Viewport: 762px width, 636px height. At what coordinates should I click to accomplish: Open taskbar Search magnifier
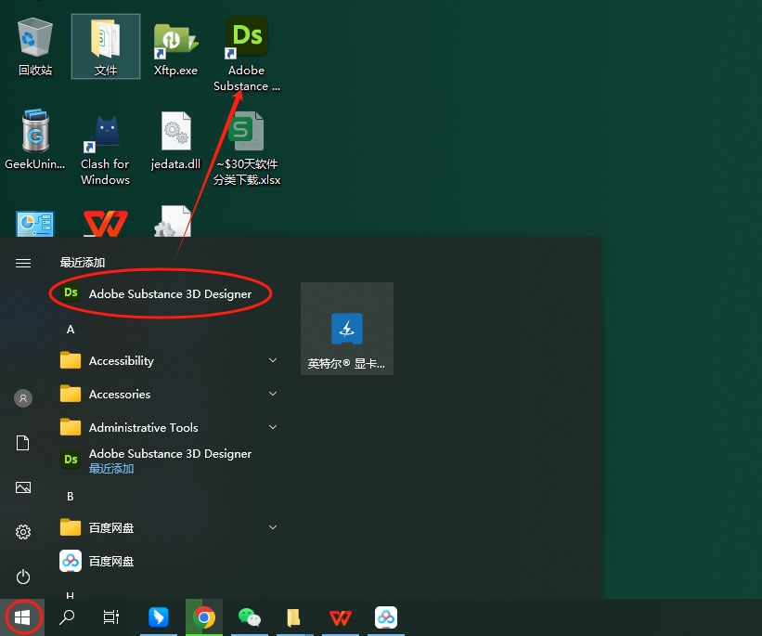click(x=67, y=617)
